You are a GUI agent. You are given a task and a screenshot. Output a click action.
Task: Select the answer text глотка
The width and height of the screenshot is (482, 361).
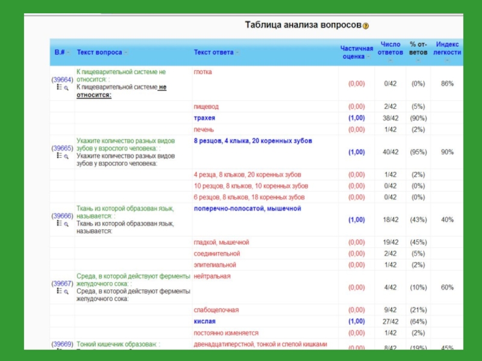(202, 72)
